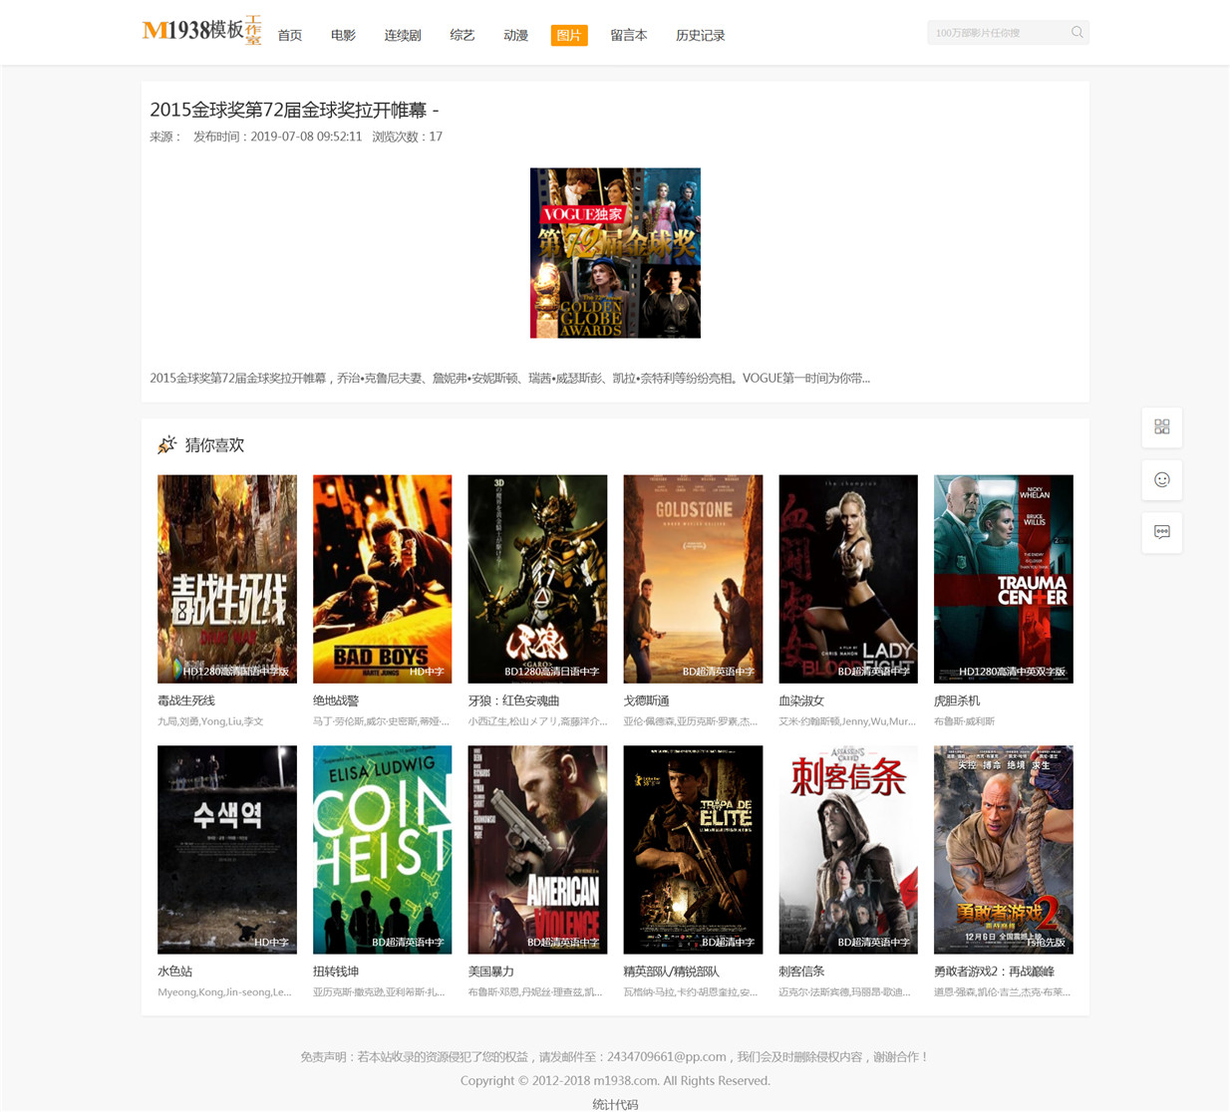
Task: Open the Golden Globe Awards image
Action: pos(615,253)
